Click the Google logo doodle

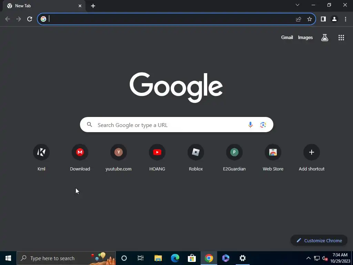point(176,87)
